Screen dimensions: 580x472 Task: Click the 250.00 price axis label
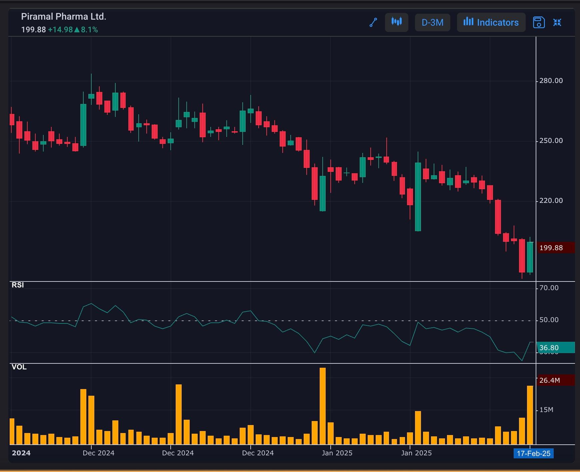click(551, 141)
